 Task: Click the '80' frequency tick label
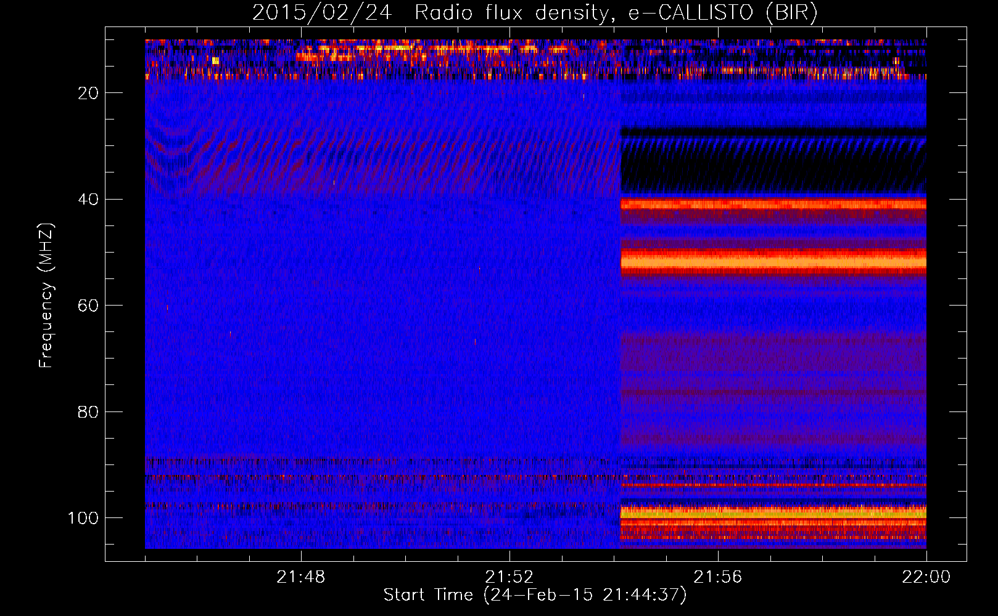88,411
